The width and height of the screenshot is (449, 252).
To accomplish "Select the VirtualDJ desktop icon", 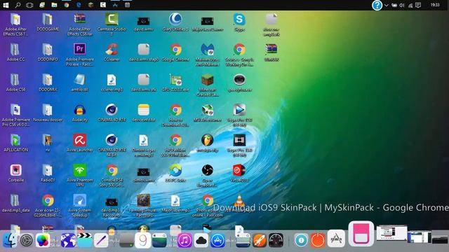I will (x=239, y=170).
